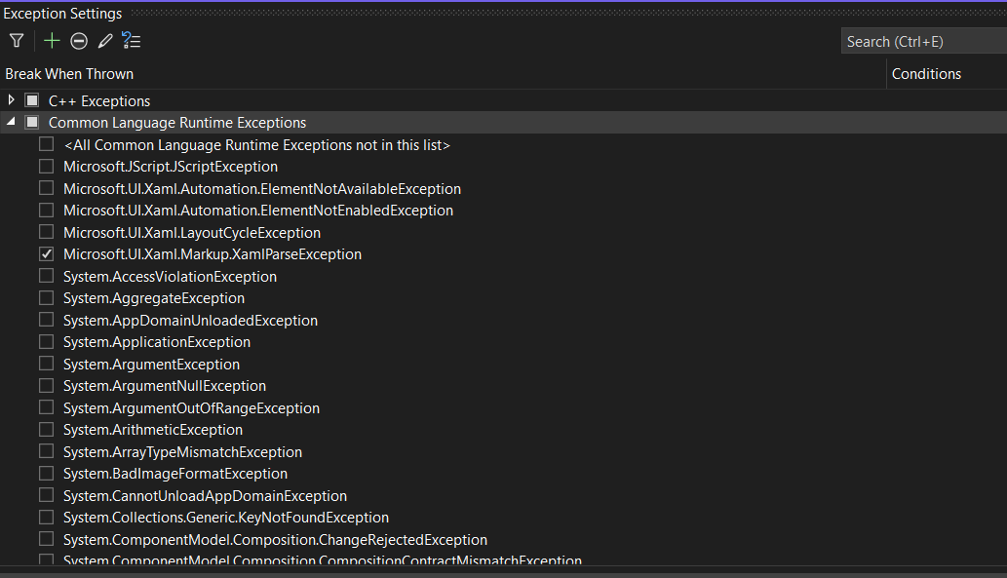Click the Exception Settings panel title
This screenshot has height=578, width=1007.
point(63,14)
